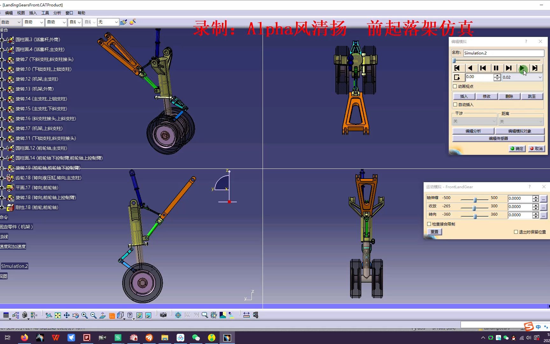Check the 退出时保留位置 checkbox
The width and height of the screenshot is (550, 344).
point(516,232)
